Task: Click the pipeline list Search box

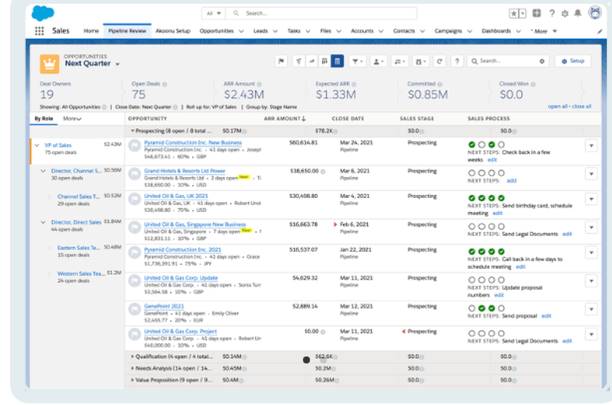Action: [x=508, y=61]
